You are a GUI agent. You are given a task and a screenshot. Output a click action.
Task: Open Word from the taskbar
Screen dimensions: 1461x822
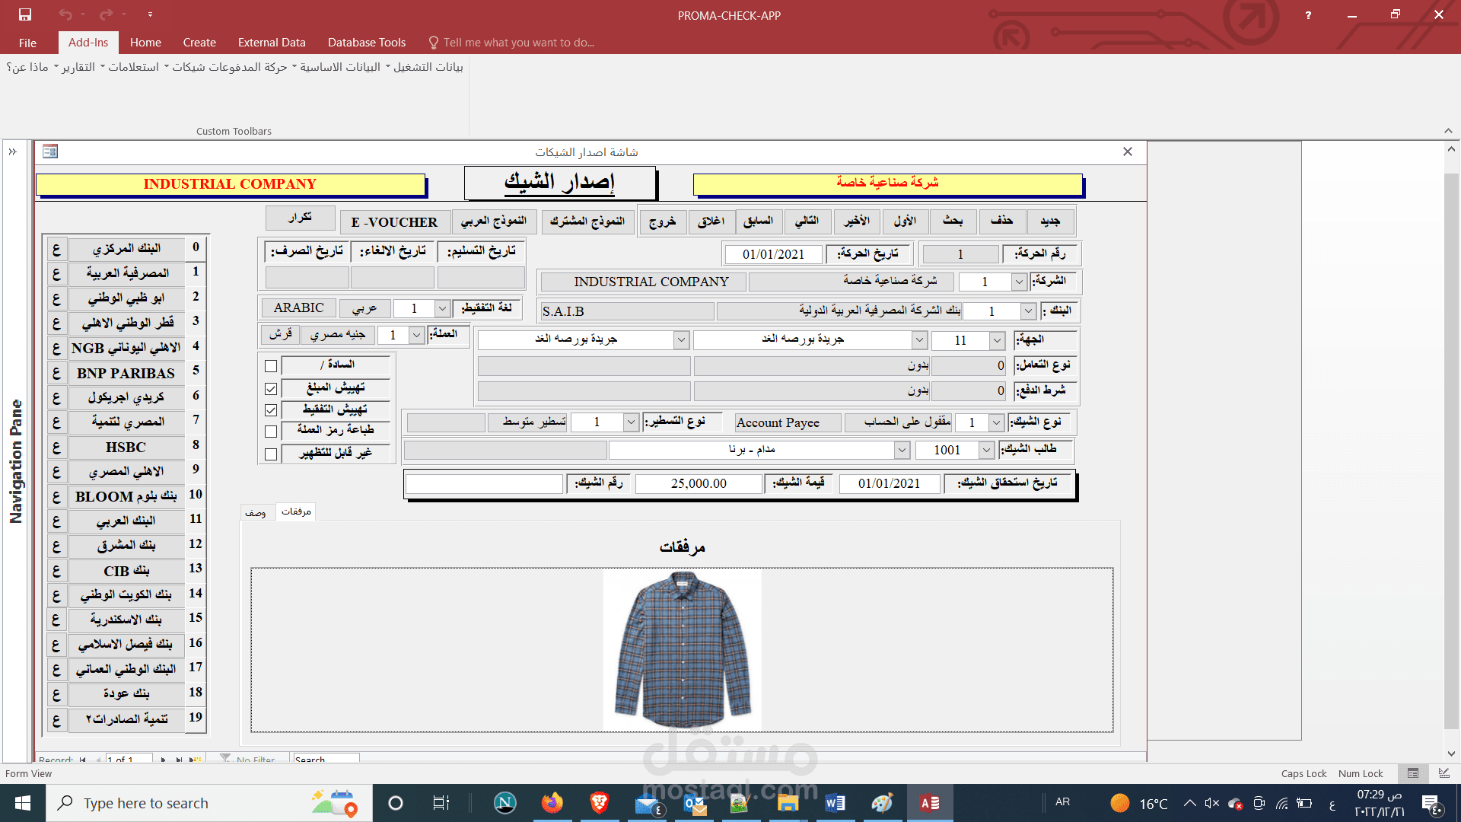(835, 803)
